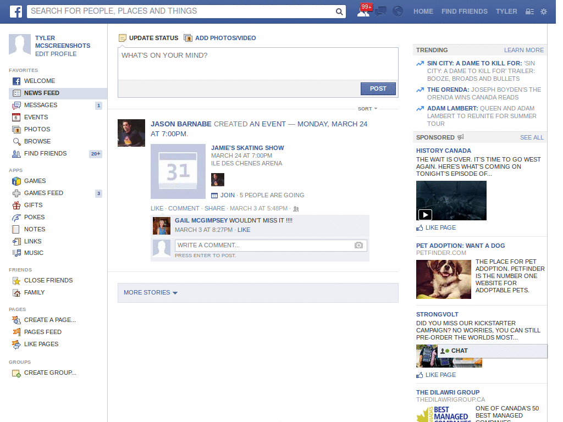Click the pet adoption dog image
Screen dimensions: 563x422
point(444,280)
